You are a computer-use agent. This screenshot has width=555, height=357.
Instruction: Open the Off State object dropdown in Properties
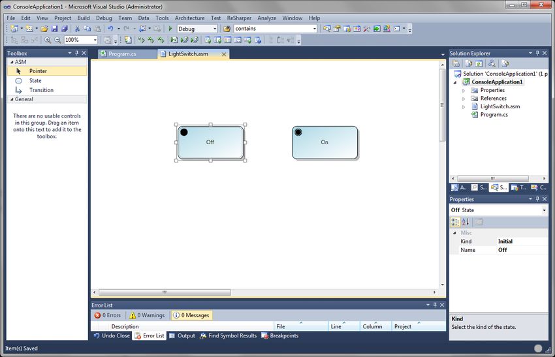(x=544, y=210)
